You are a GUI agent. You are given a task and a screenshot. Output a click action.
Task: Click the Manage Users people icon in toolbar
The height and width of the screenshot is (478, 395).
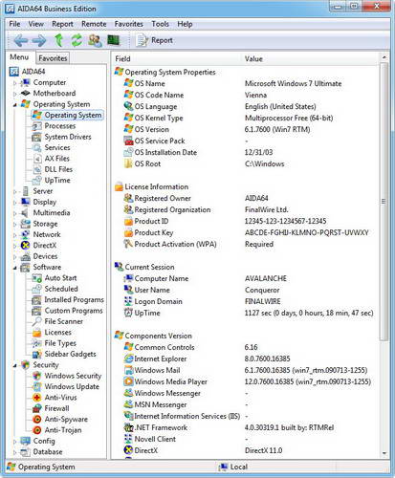click(95, 40)
